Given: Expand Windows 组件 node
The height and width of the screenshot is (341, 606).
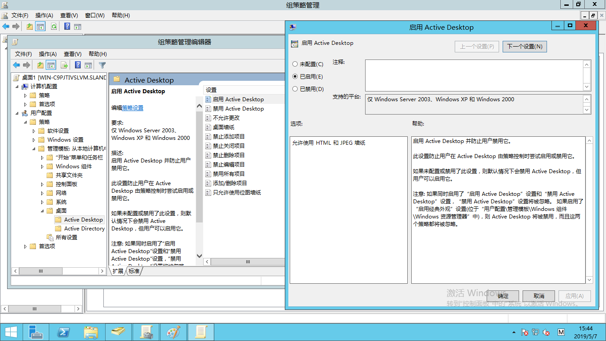Looking at the screenshot, I should point(43,167).
